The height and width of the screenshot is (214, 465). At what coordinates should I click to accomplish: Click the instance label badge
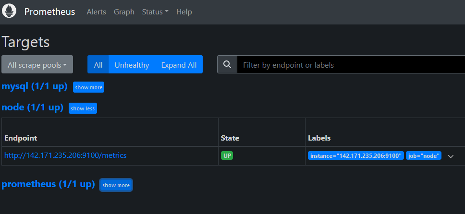click(355, 156)
